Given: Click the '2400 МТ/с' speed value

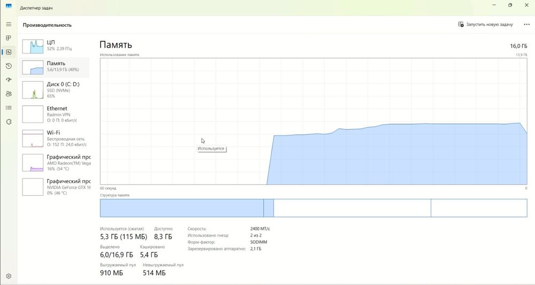Looking at the screenshot, I should (x=260, y=229).
